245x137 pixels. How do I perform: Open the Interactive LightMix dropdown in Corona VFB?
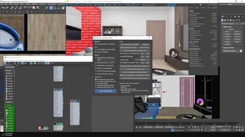coord(154,5)
